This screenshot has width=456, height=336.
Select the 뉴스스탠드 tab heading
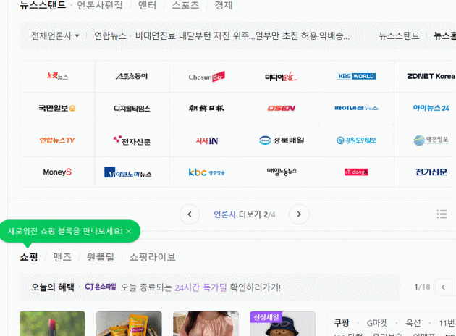point(43,5)
